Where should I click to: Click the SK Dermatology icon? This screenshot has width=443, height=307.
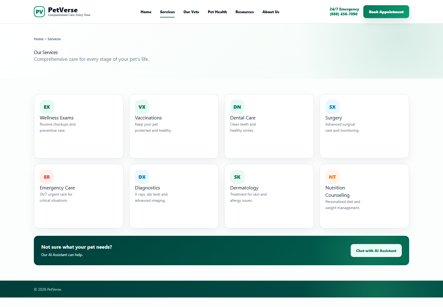click(x=237, y=177)
